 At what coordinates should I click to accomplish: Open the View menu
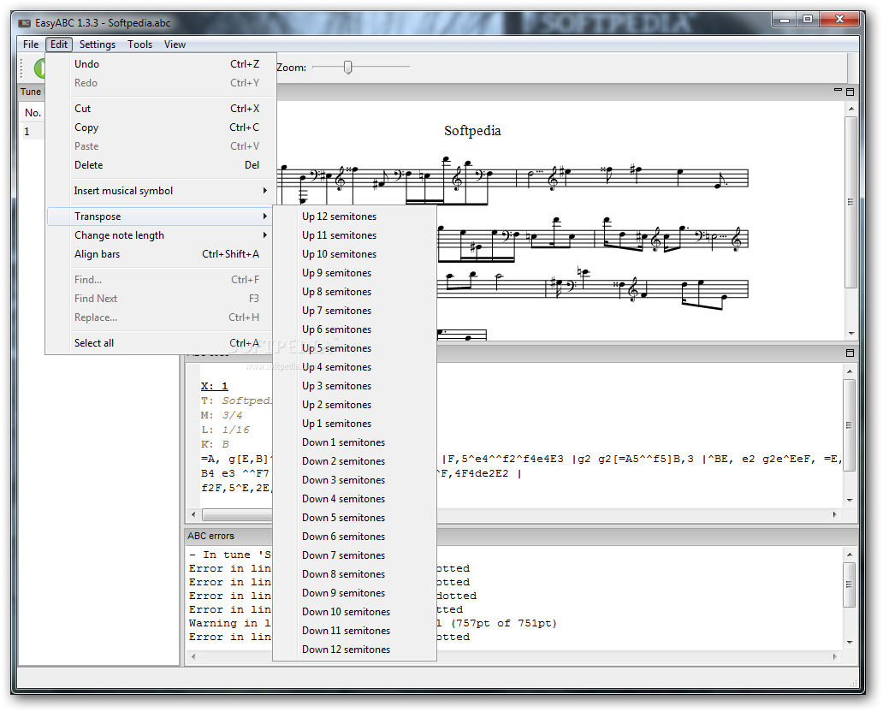(175, 44)
